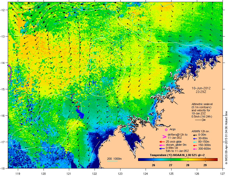This screenshot has width=228, height=176.
Task: Click the red glide velocity arrow on the map
Action: (78, 108)
